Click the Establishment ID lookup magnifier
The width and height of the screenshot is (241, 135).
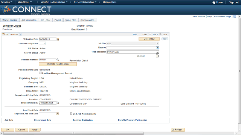click(58, 103)
